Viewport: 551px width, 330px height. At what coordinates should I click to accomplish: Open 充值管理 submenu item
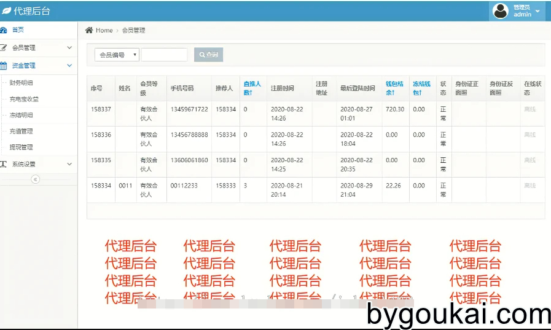(x=21, y=131)
